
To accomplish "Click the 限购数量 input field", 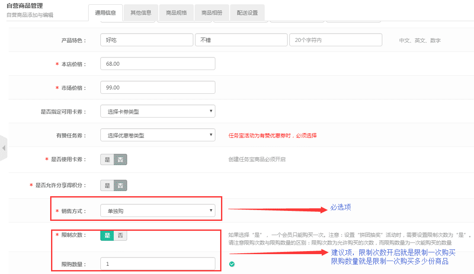I will point(157,264).
